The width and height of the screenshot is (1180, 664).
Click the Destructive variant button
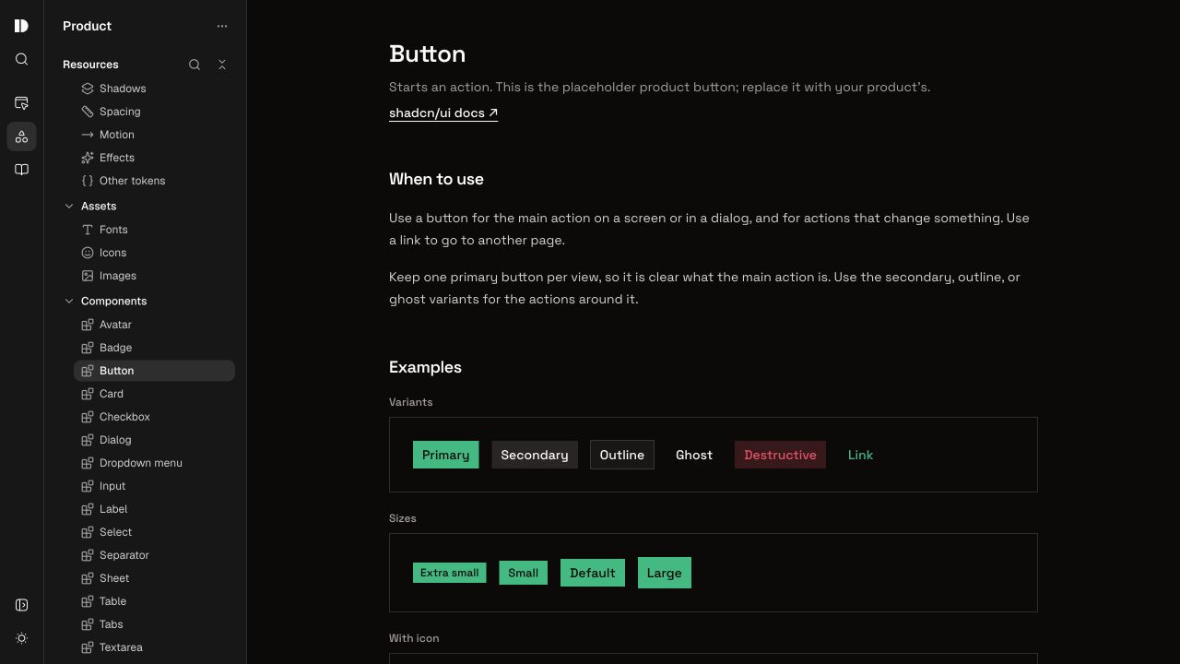pos(780,455)
